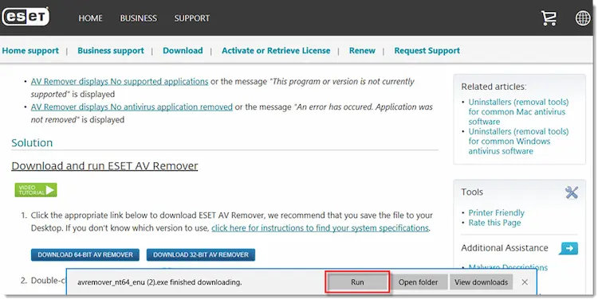
Task: Click the Additional Assistance arrow icon
Action: [x=568, y=248]
